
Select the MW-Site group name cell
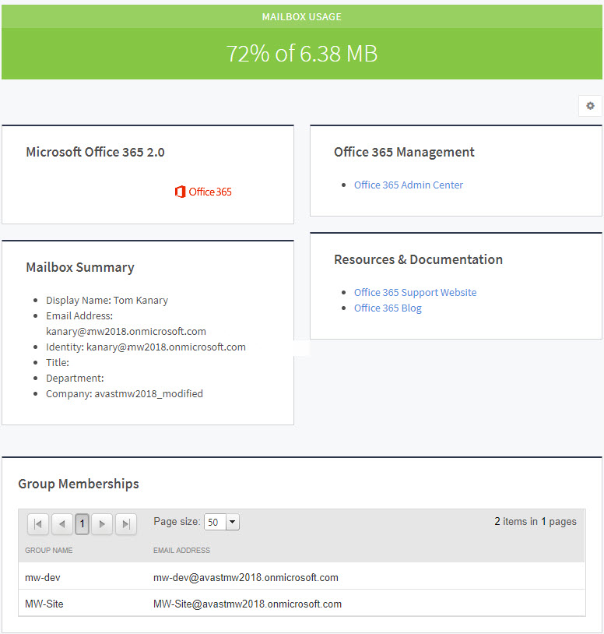pyautogui.click(x=44, y=604)
